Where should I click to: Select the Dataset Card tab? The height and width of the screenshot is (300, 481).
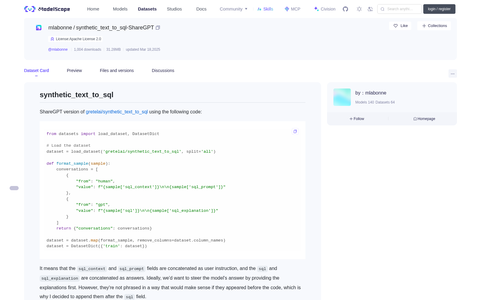pyautogui.click(x=36, y=70)
